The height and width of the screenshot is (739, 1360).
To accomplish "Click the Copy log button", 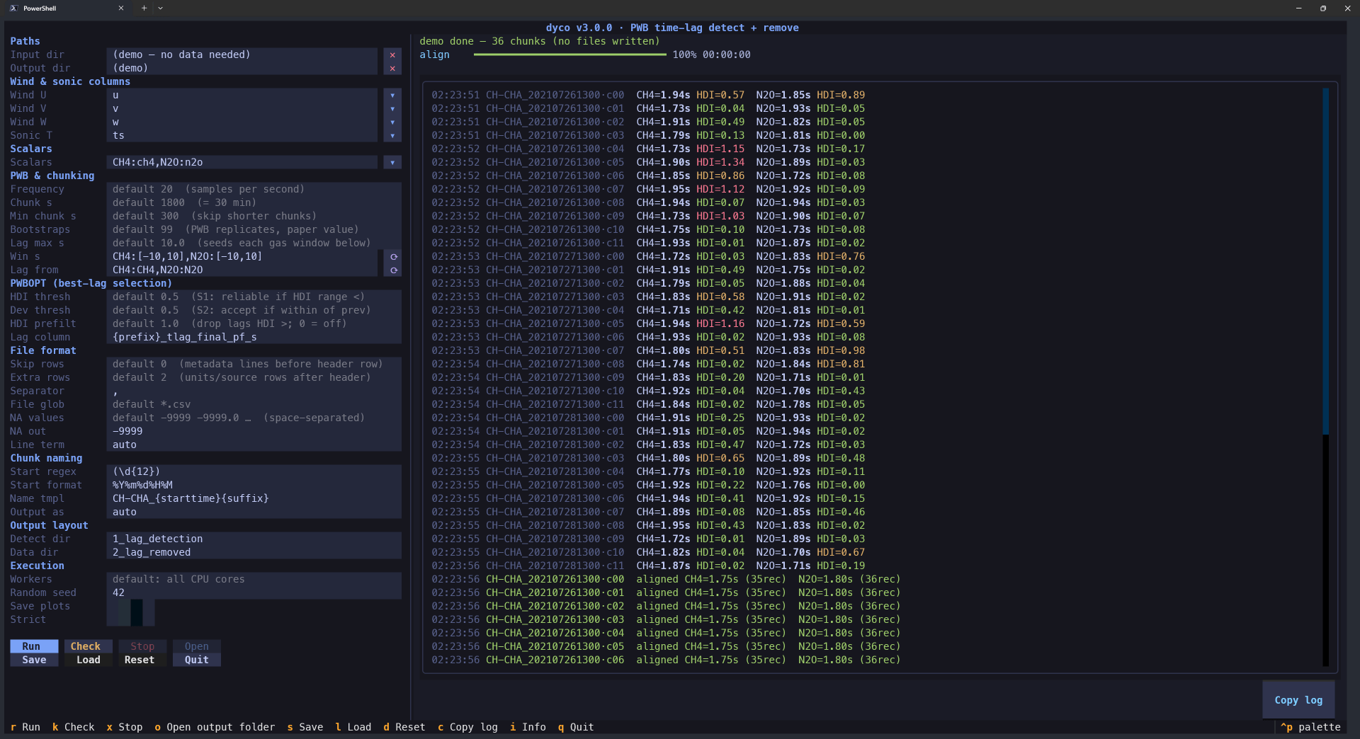I will (1298, 700).
